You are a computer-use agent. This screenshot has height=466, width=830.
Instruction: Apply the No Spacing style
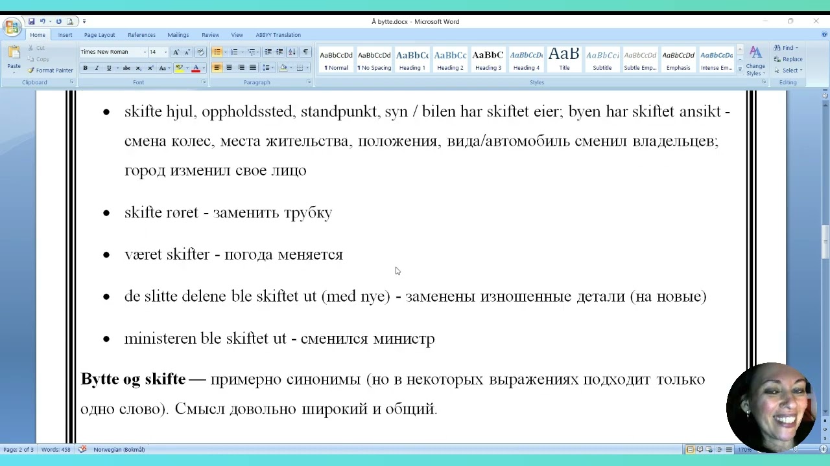coord(374,60)
